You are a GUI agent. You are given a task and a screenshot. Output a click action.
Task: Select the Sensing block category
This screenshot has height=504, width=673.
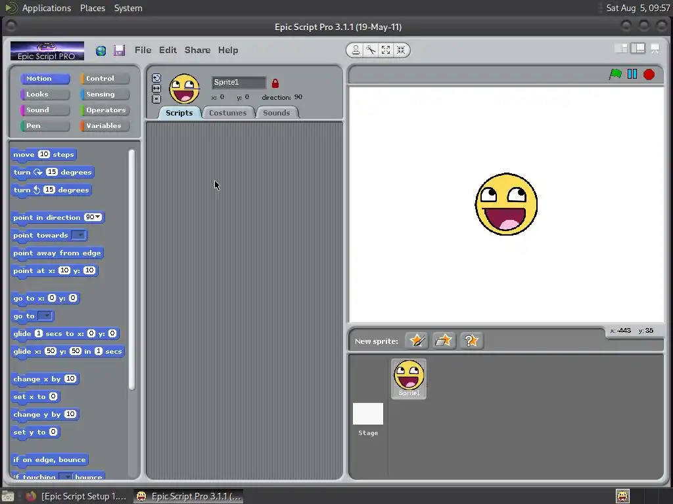click(x=104, y=94)
